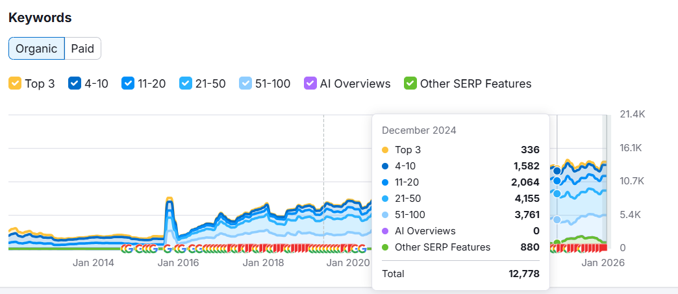Screen dimensions: 678x294
Task: Switch to the Organic keywords tab
Action: pos(36,48)
